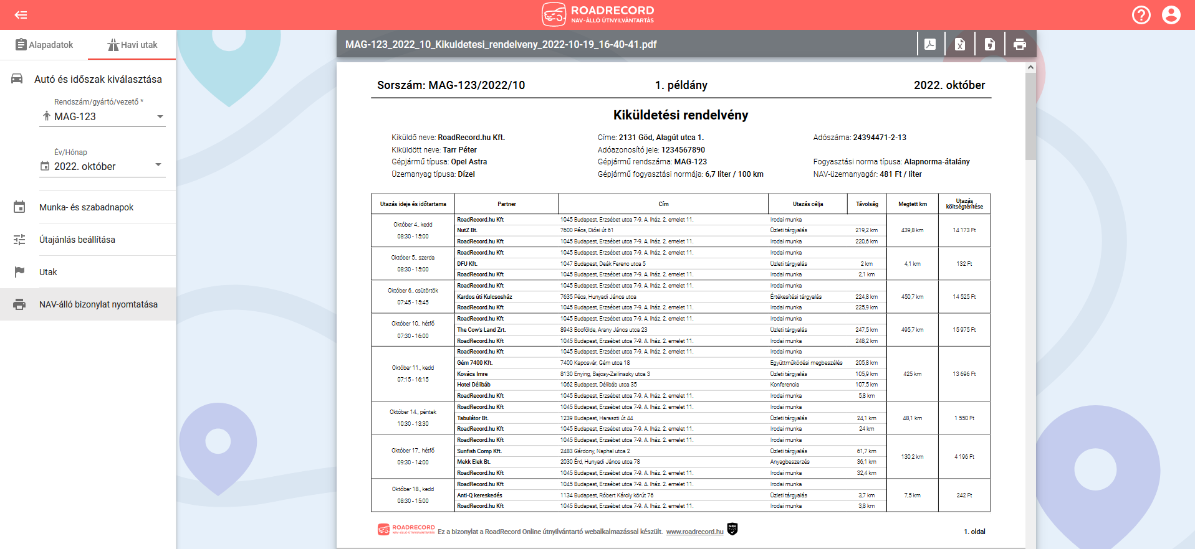Click Adószáma: 24394471-2-13 text
The image size is (1195, 549).
[860, 138]
